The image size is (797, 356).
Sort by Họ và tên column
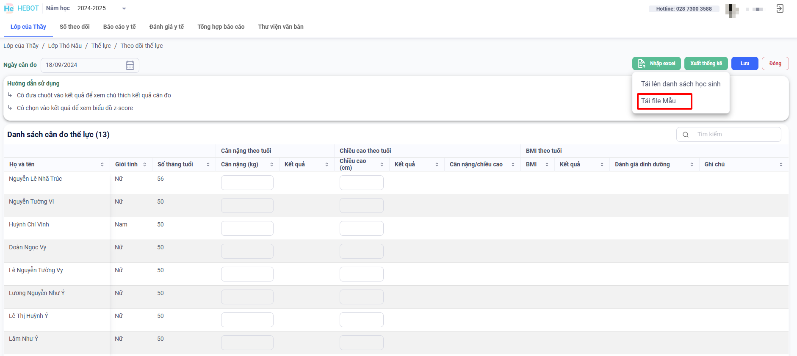(x=102, y=165)
